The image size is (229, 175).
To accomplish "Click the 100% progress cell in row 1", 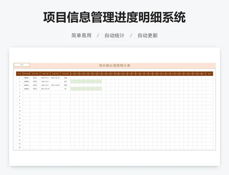I will tap(65, 78).
